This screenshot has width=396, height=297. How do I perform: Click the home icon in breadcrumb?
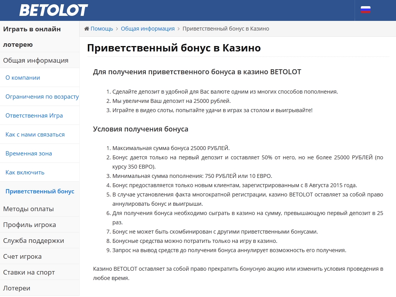(87, 29)
